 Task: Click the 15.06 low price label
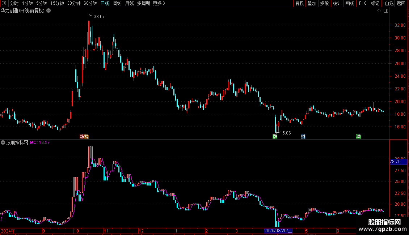pos(285,133)
